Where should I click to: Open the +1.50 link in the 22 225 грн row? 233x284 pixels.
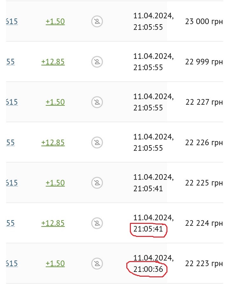[55, 183]
